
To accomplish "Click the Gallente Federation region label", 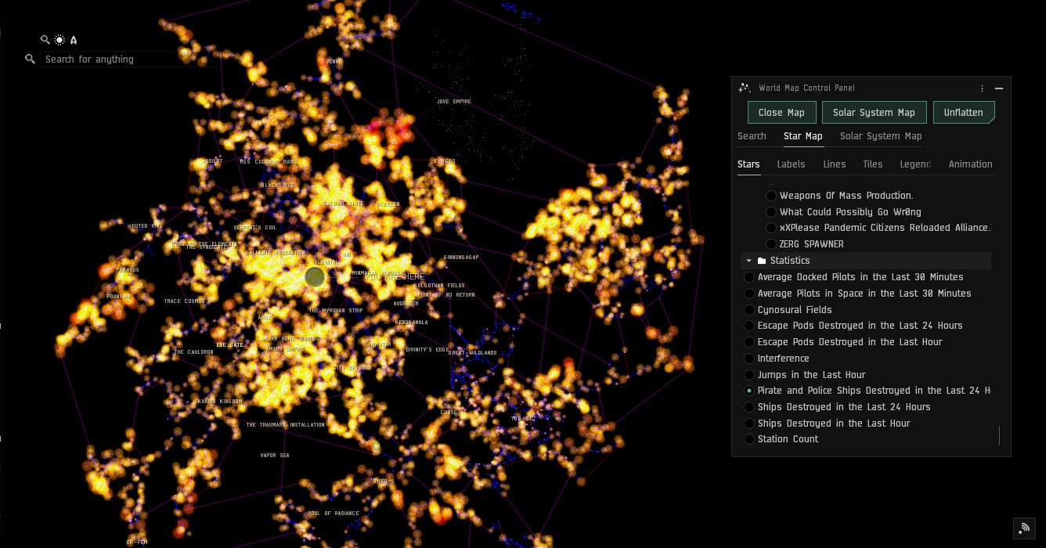I will tap(275, 253).
